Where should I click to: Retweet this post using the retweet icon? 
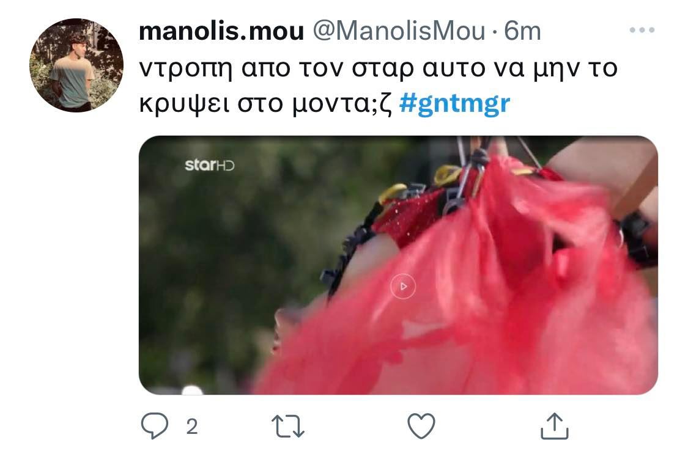(x=288, y=427)
